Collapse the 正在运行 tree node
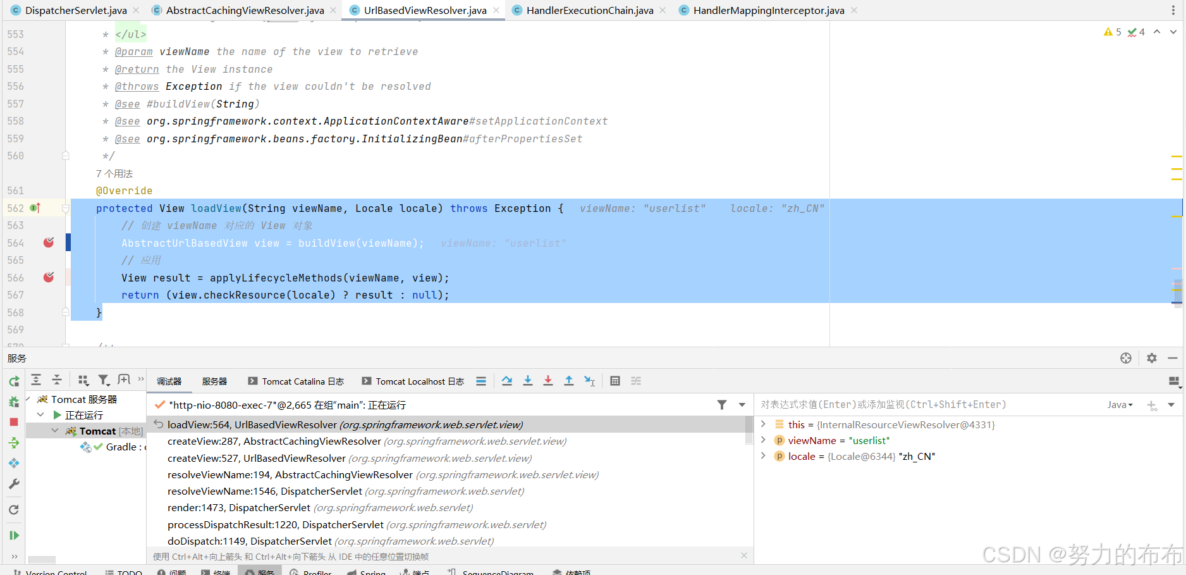 pyautogui.click(x=41, y=415)
